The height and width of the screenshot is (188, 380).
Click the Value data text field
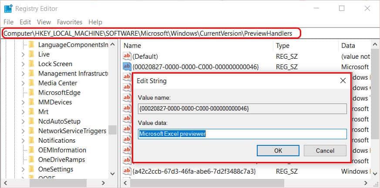point(242,134)
